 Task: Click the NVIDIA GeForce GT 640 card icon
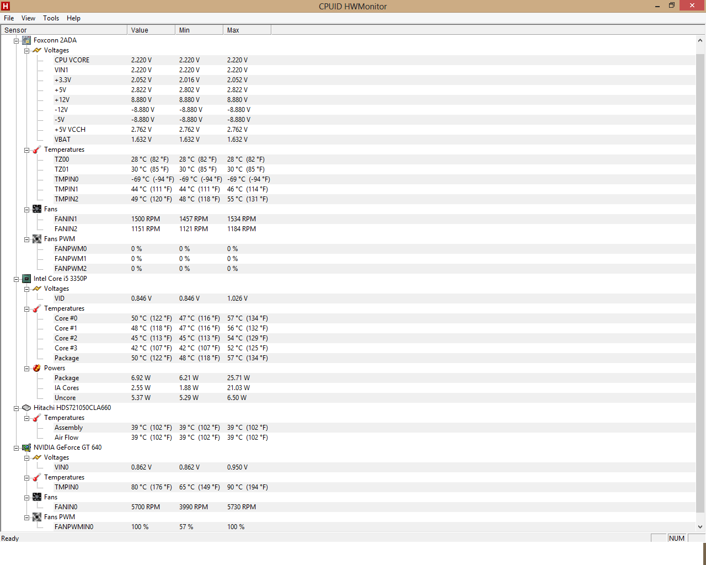click(x=26, y=447)
